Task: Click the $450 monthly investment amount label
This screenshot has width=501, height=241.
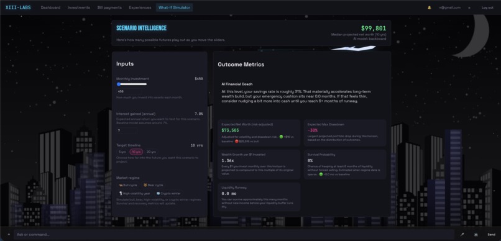Action: [199, 79]
